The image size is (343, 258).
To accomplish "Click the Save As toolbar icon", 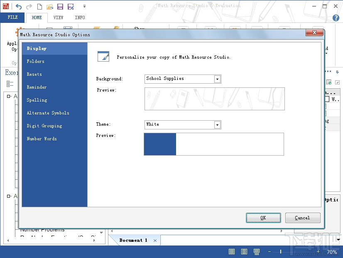I will point(71,6).
